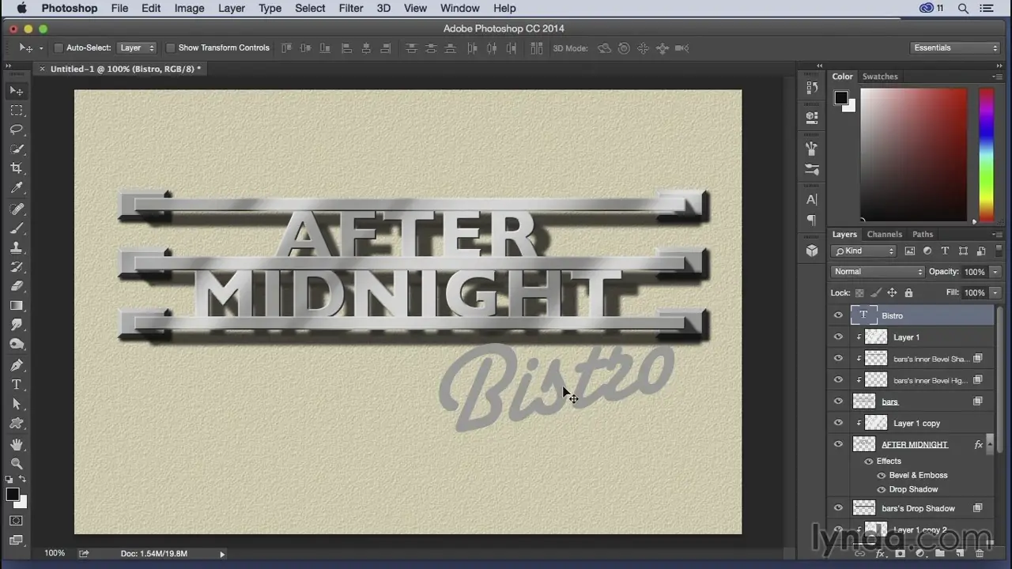
Task: Open the Auto-Select Layer dropdown
Action: pos(137,48)
